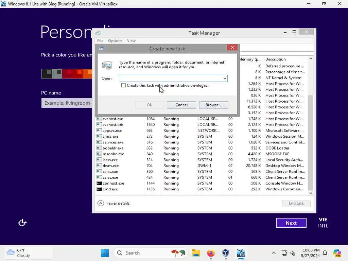Click the dwm.exe process icon
This screenshot has width=348, height=261.
99,166
